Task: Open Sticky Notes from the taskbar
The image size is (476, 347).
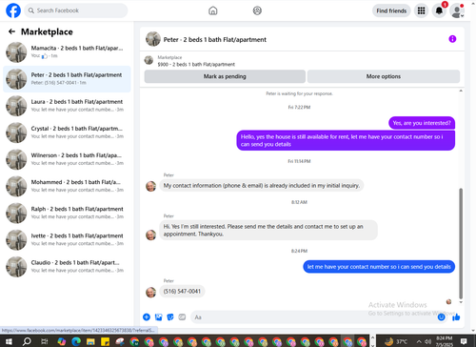Action: [105, 341]
